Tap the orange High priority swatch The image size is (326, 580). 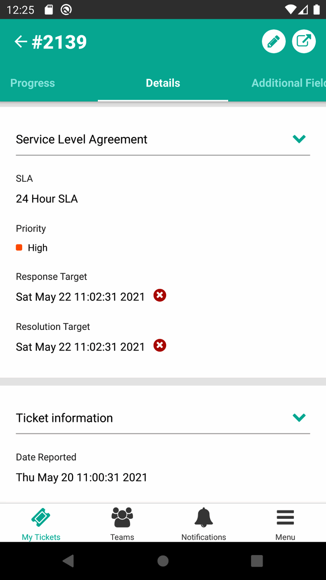pyautogui.click(x=19, y=248)
